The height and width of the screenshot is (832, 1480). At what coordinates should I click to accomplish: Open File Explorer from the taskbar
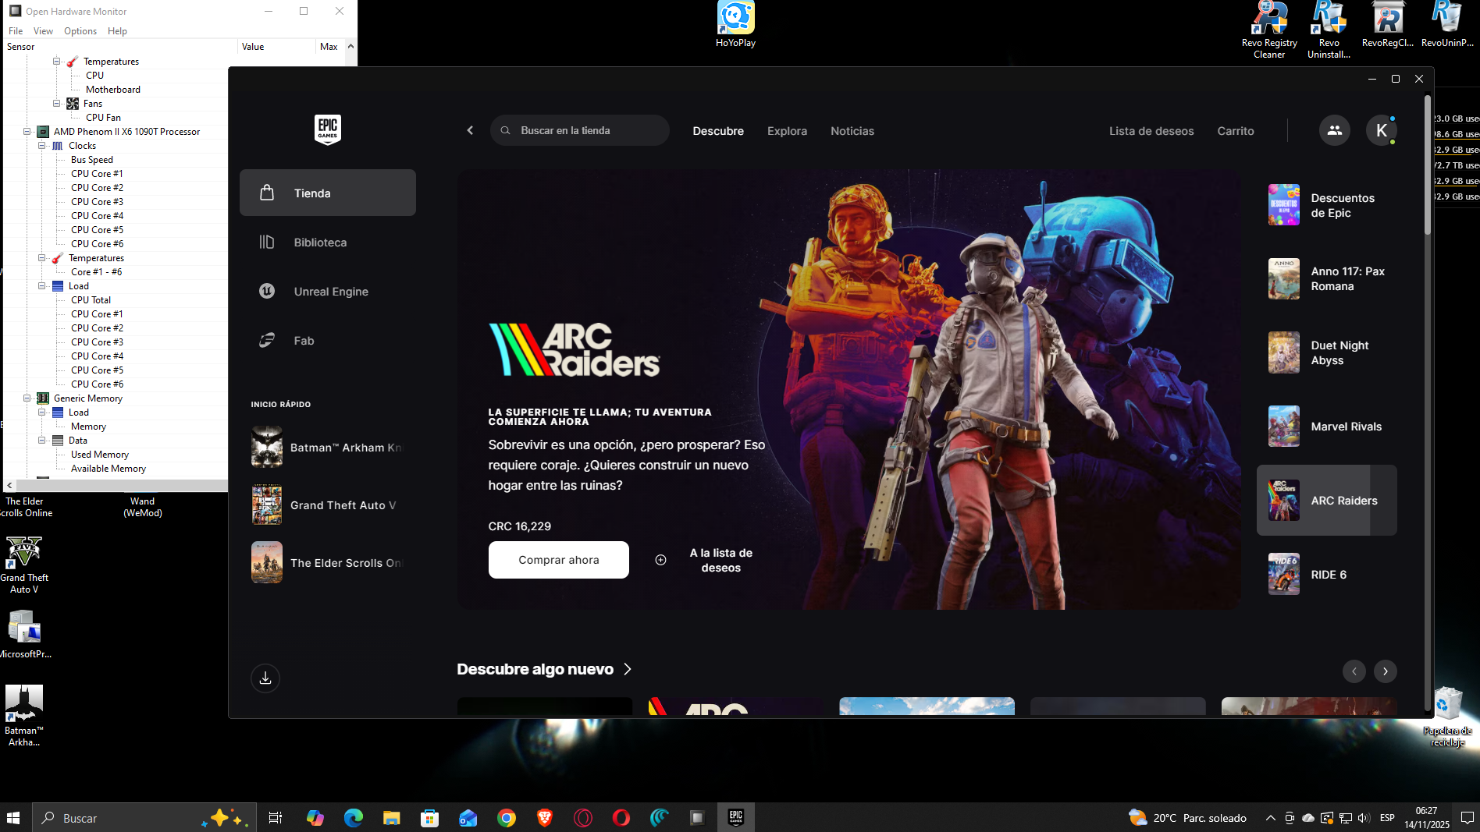[x=392, y=817]
